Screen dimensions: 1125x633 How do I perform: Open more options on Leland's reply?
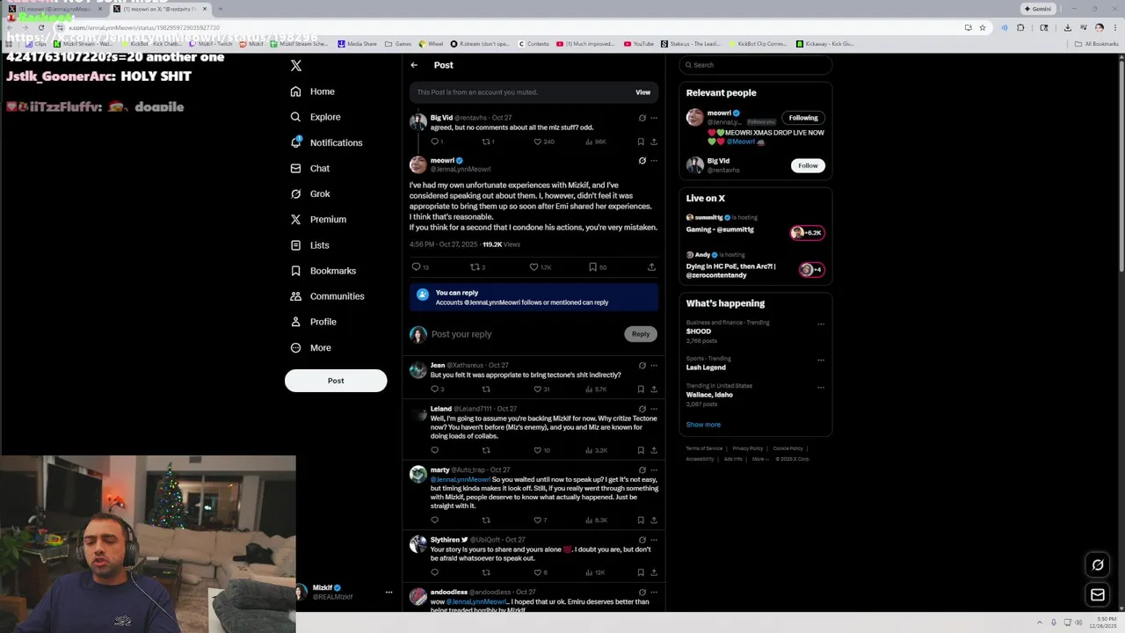pos(653,409)
